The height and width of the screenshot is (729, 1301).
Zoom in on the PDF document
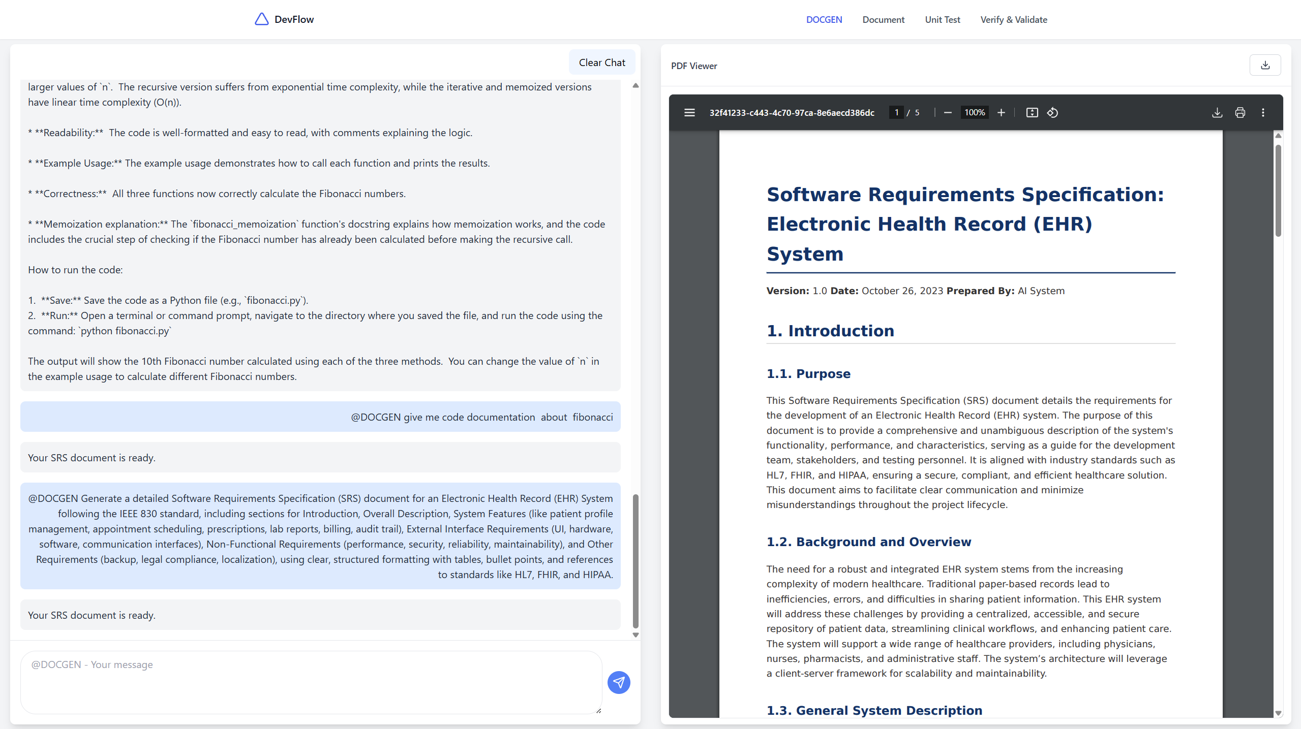pyautogui.click(x=1001, y=112)
